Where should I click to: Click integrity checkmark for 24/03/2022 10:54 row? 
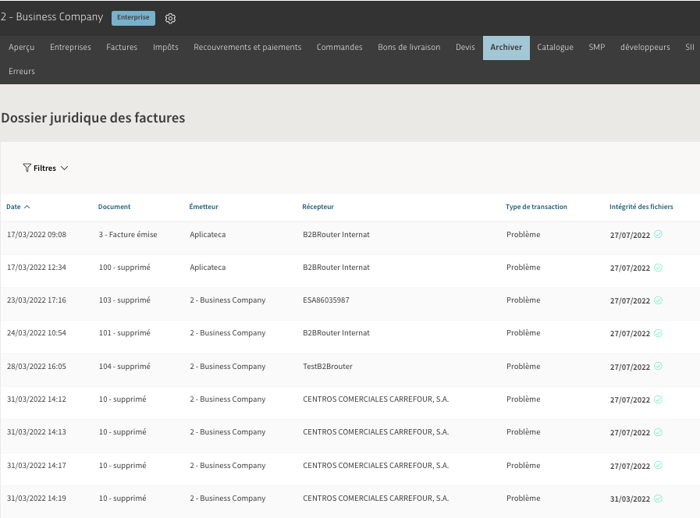pos(658,333)
